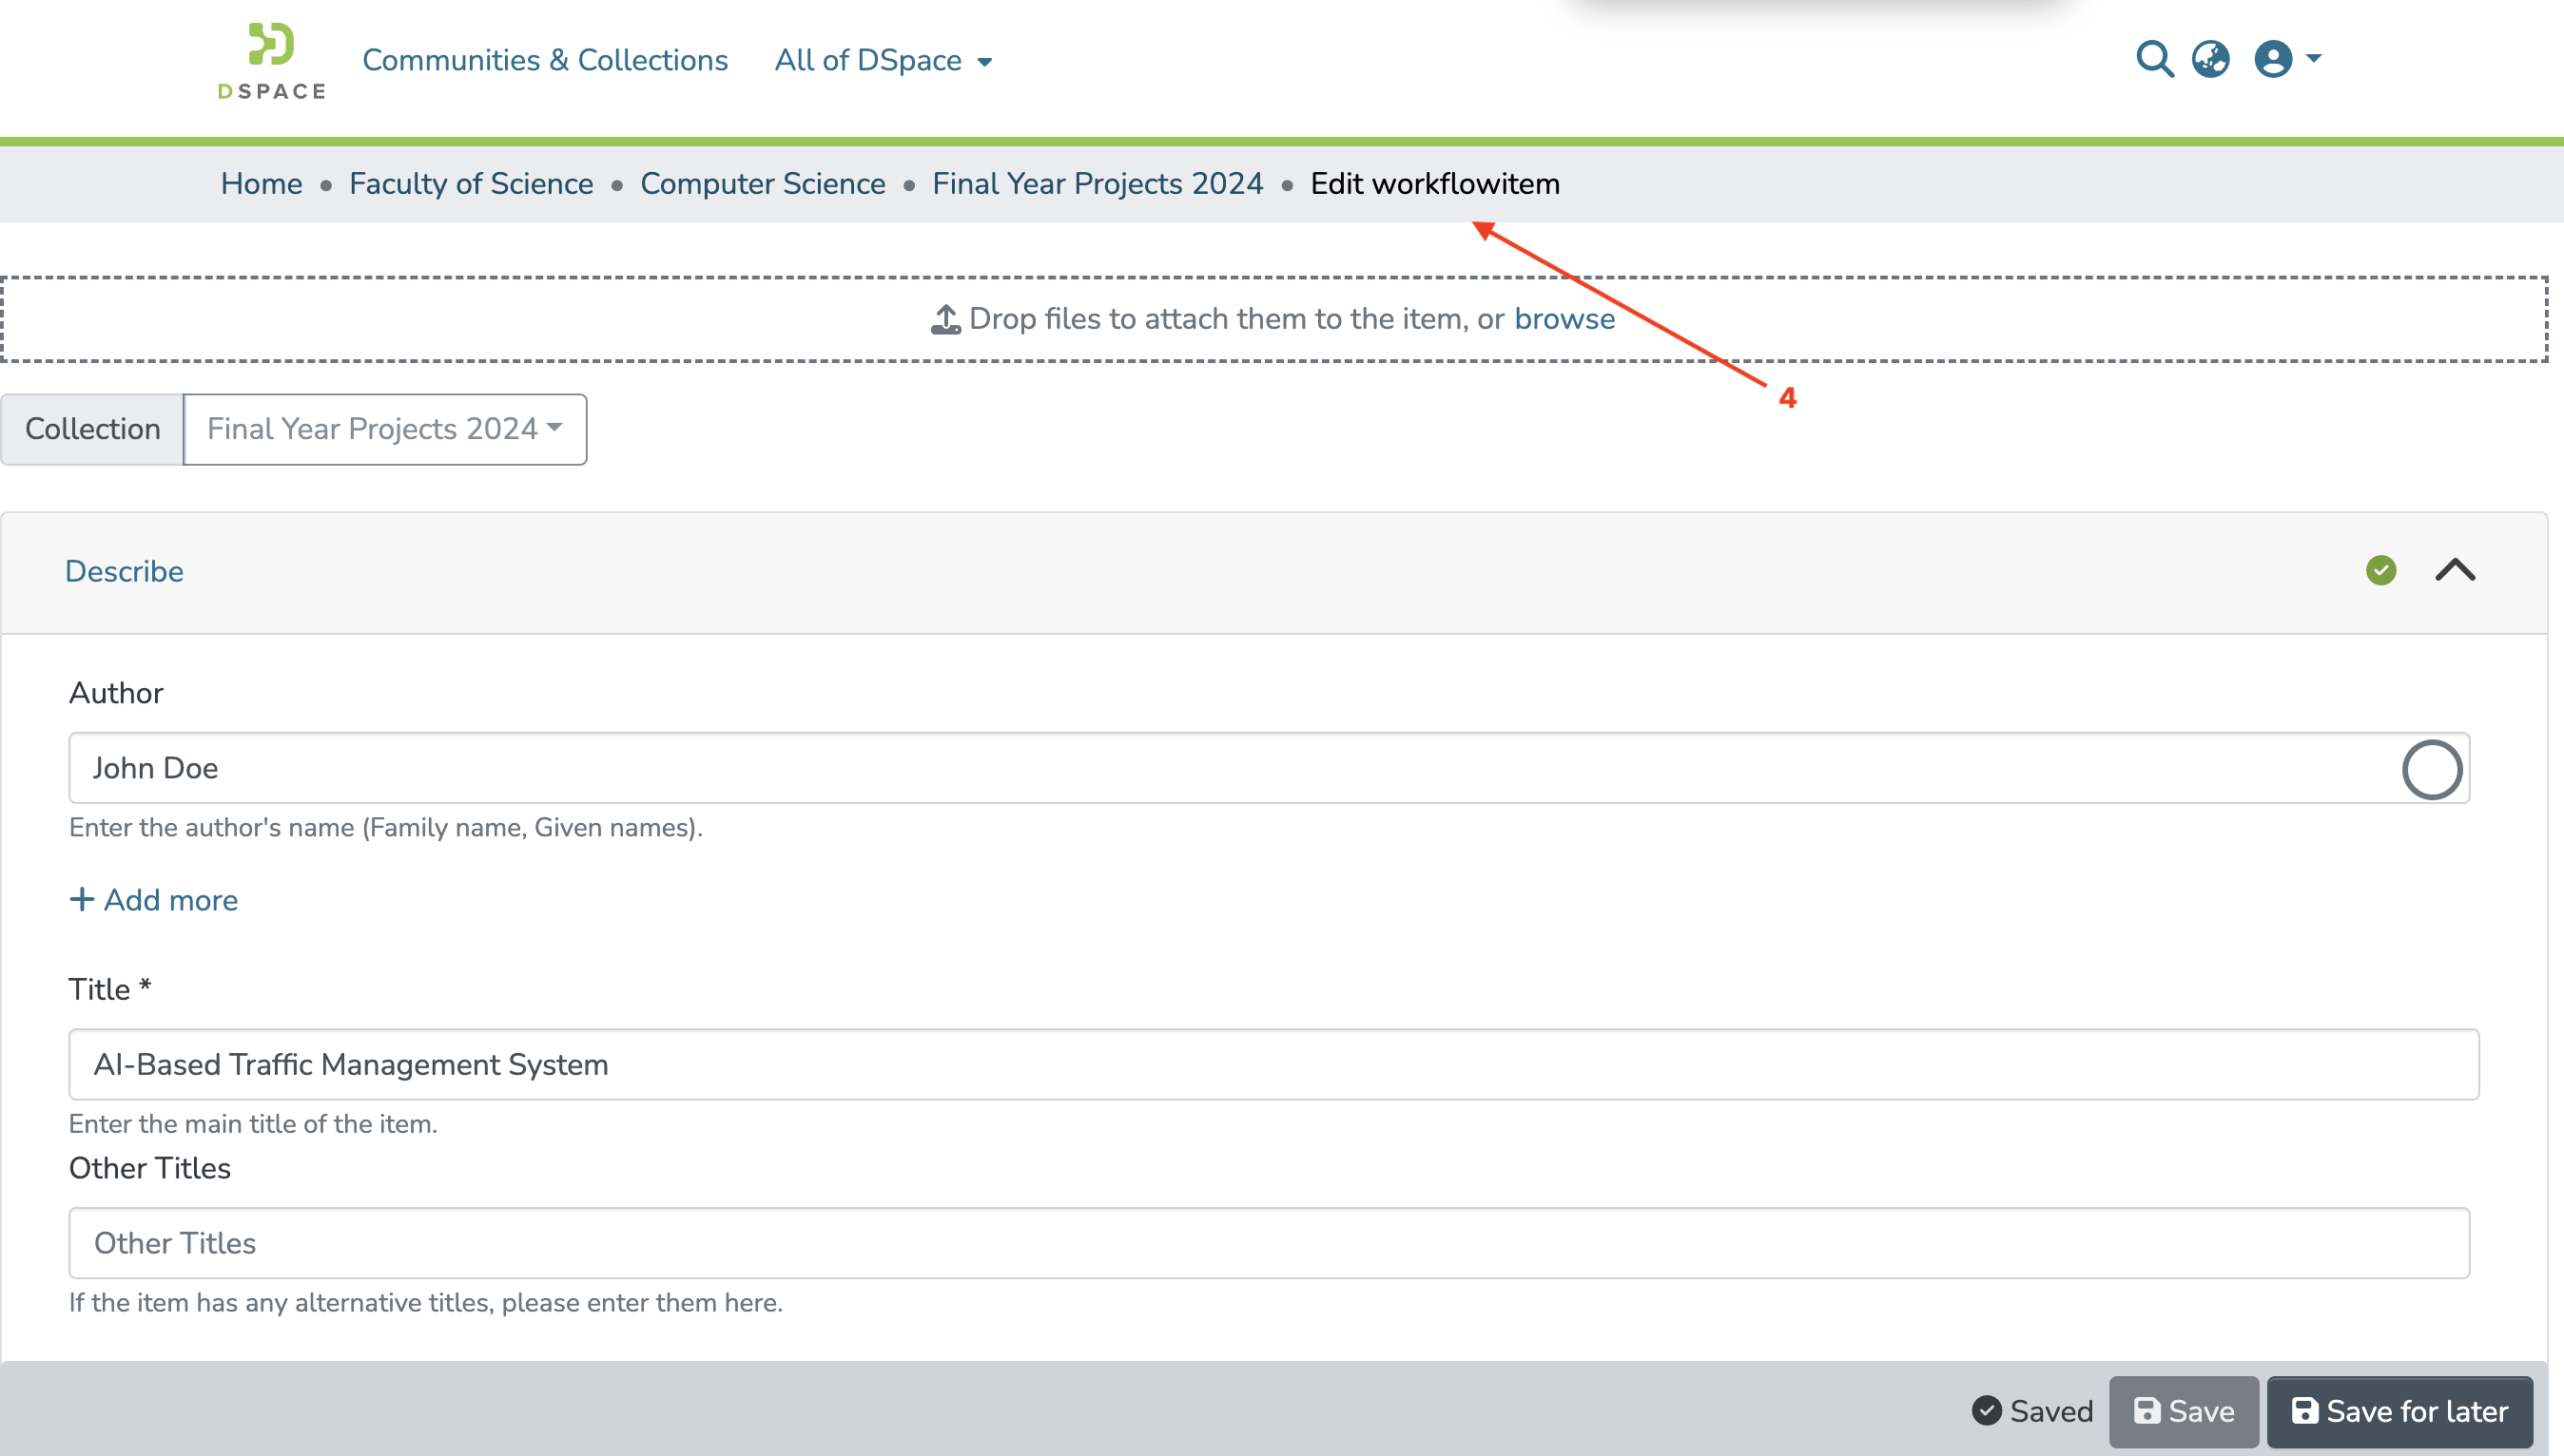Click the plus icon beside Add more
This screenshot has width=2564, height=1456.
tap(82, 899)
